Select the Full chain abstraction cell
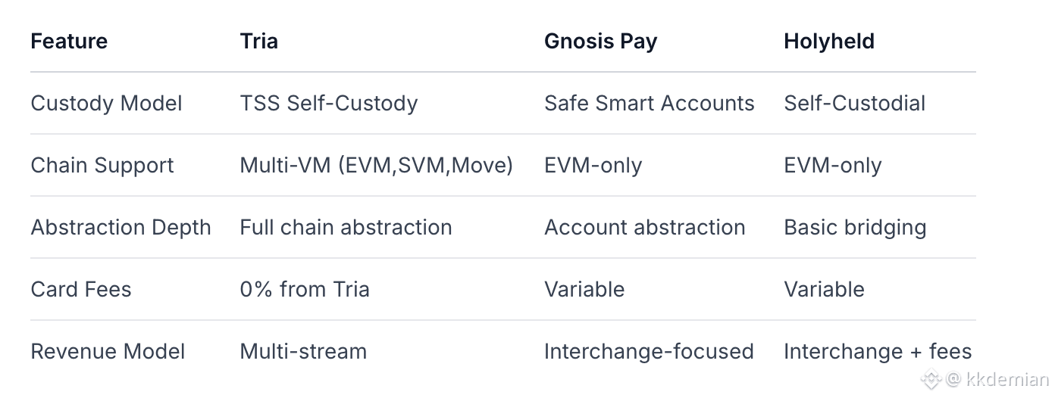This screenshot has height=398, width=1055. click(x=346, y=227)
